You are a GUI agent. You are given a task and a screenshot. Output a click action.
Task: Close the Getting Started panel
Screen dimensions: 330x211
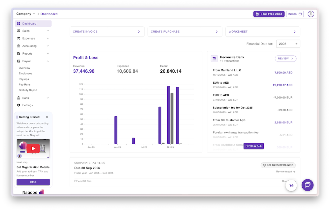[x=47, y=117]
